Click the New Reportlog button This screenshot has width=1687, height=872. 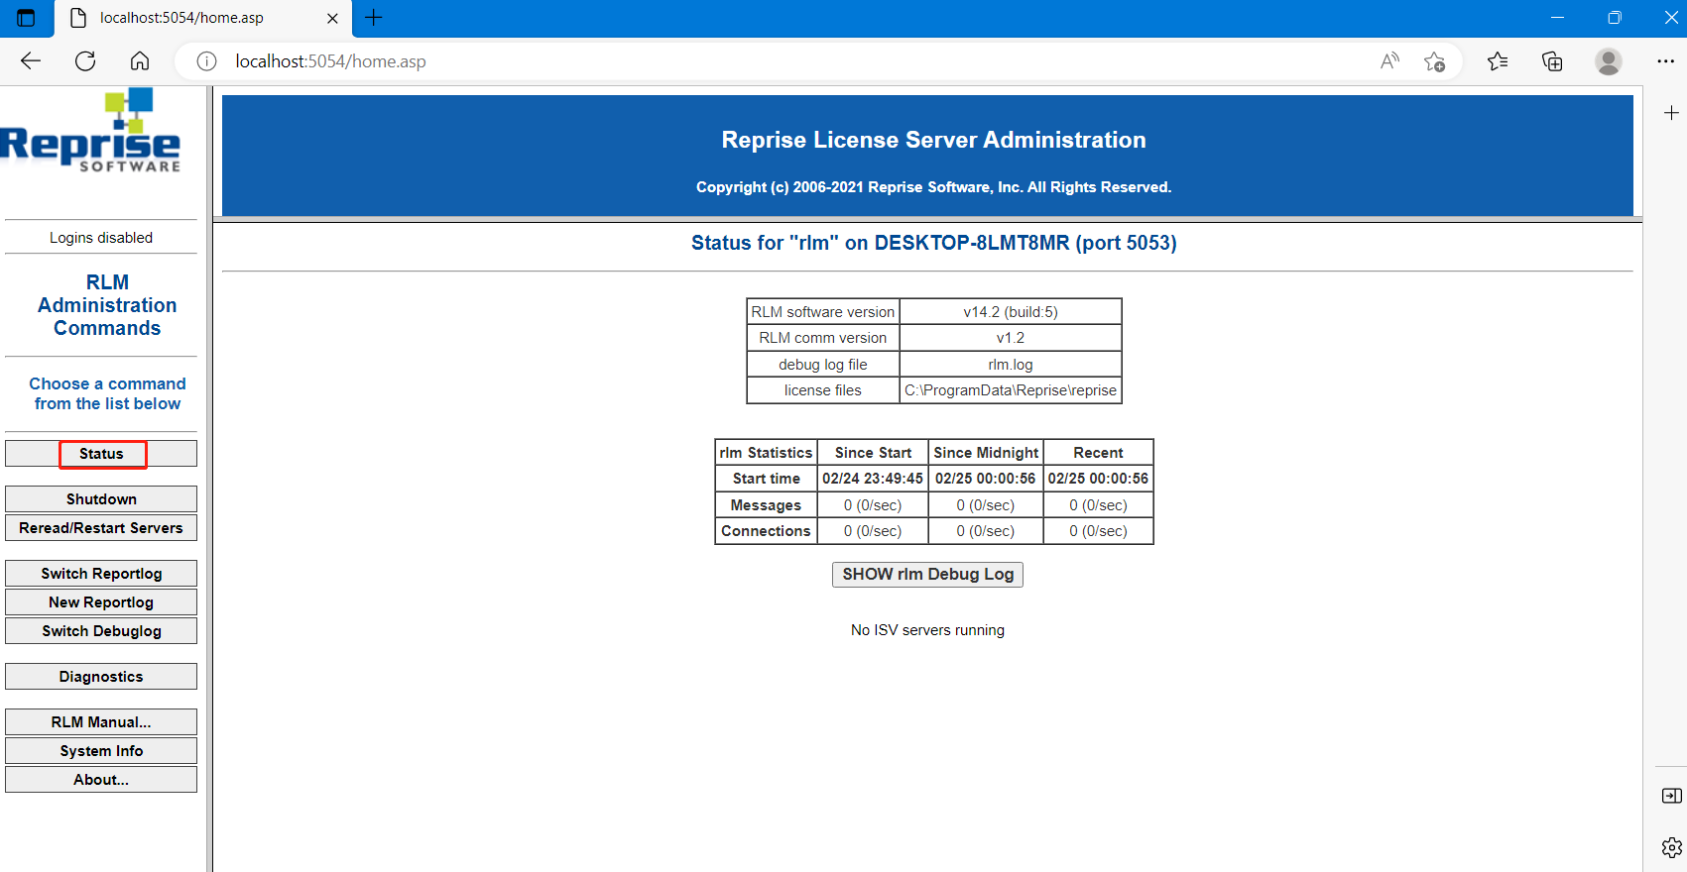click(101, 602)
